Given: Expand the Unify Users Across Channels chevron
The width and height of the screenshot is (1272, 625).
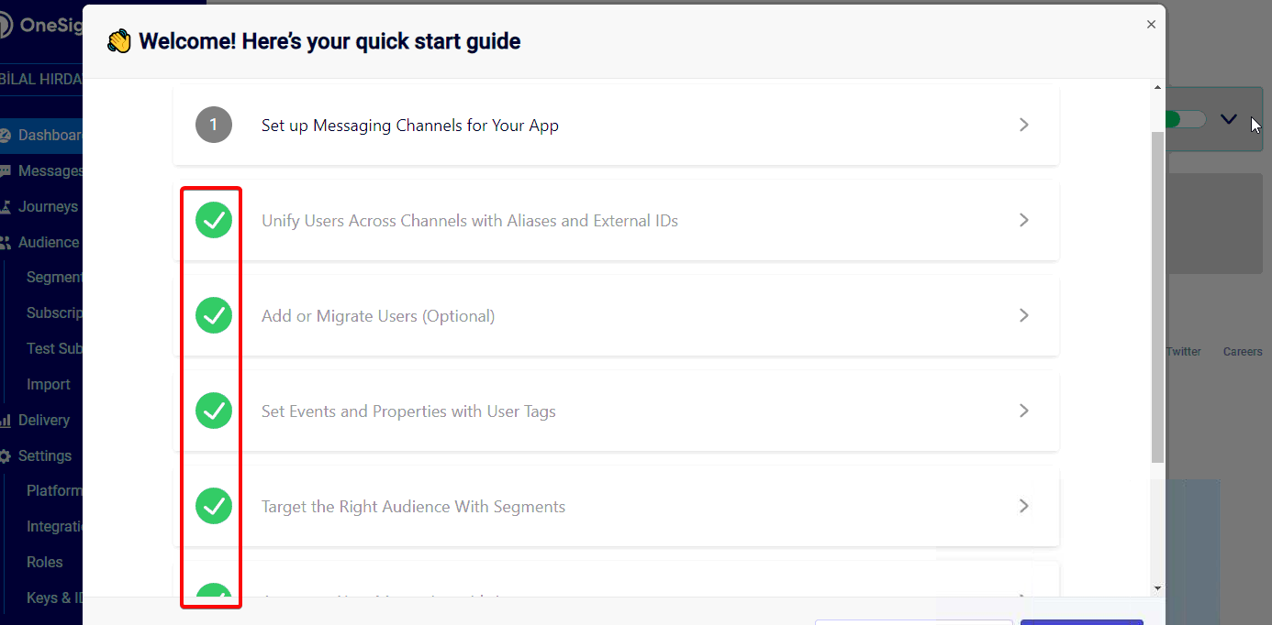Looking at the screenshot, I should tap(1024, 220).
